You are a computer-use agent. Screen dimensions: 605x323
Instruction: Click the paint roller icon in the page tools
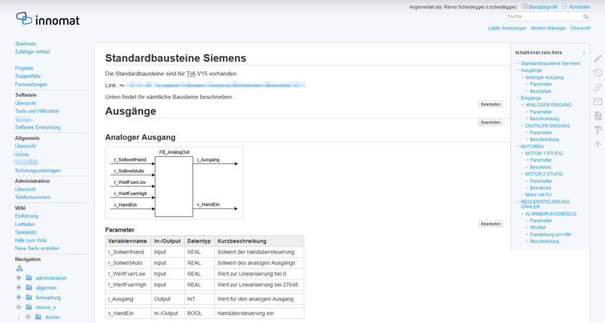(598, 130)
